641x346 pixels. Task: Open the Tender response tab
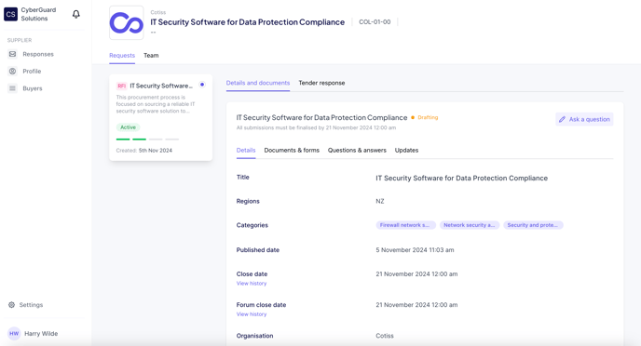click(321, 83)
